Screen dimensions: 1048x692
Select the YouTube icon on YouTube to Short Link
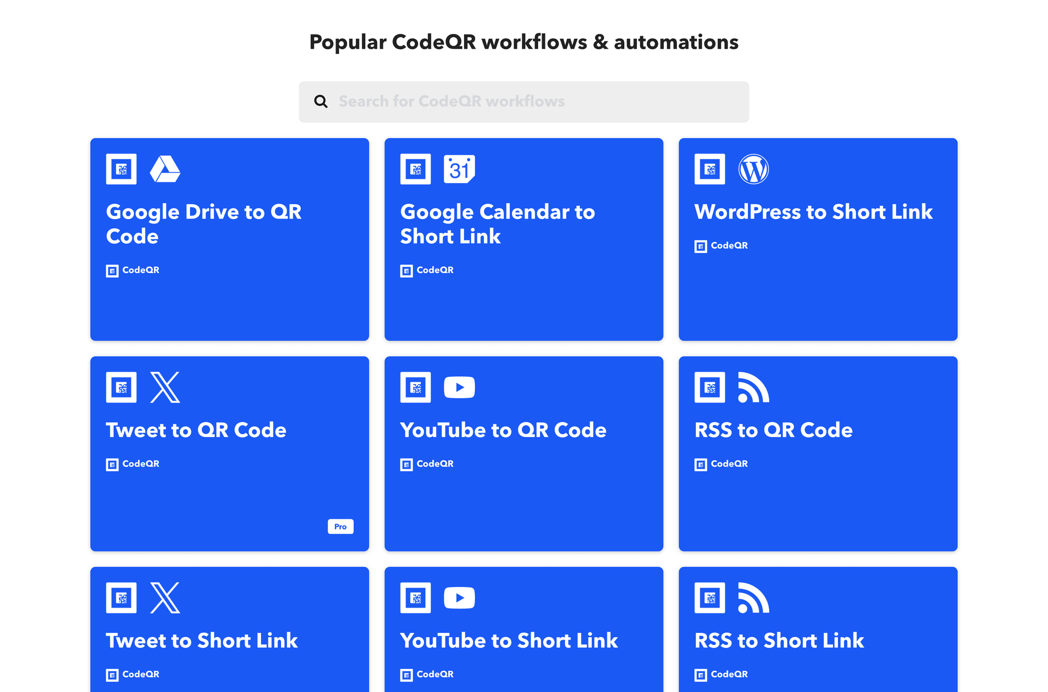pyautogui.click(x=460, y=598)
